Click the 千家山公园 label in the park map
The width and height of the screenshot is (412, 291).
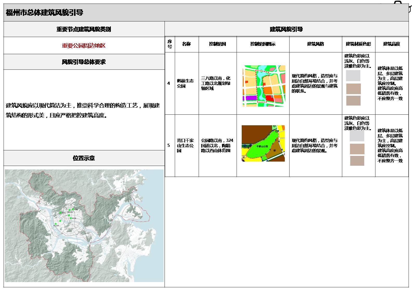point(262,147)
